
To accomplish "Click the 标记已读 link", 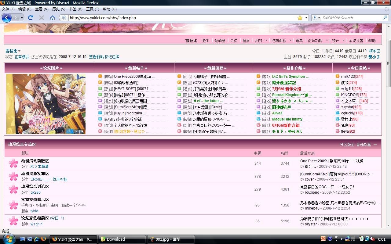I will pos(112,57).
